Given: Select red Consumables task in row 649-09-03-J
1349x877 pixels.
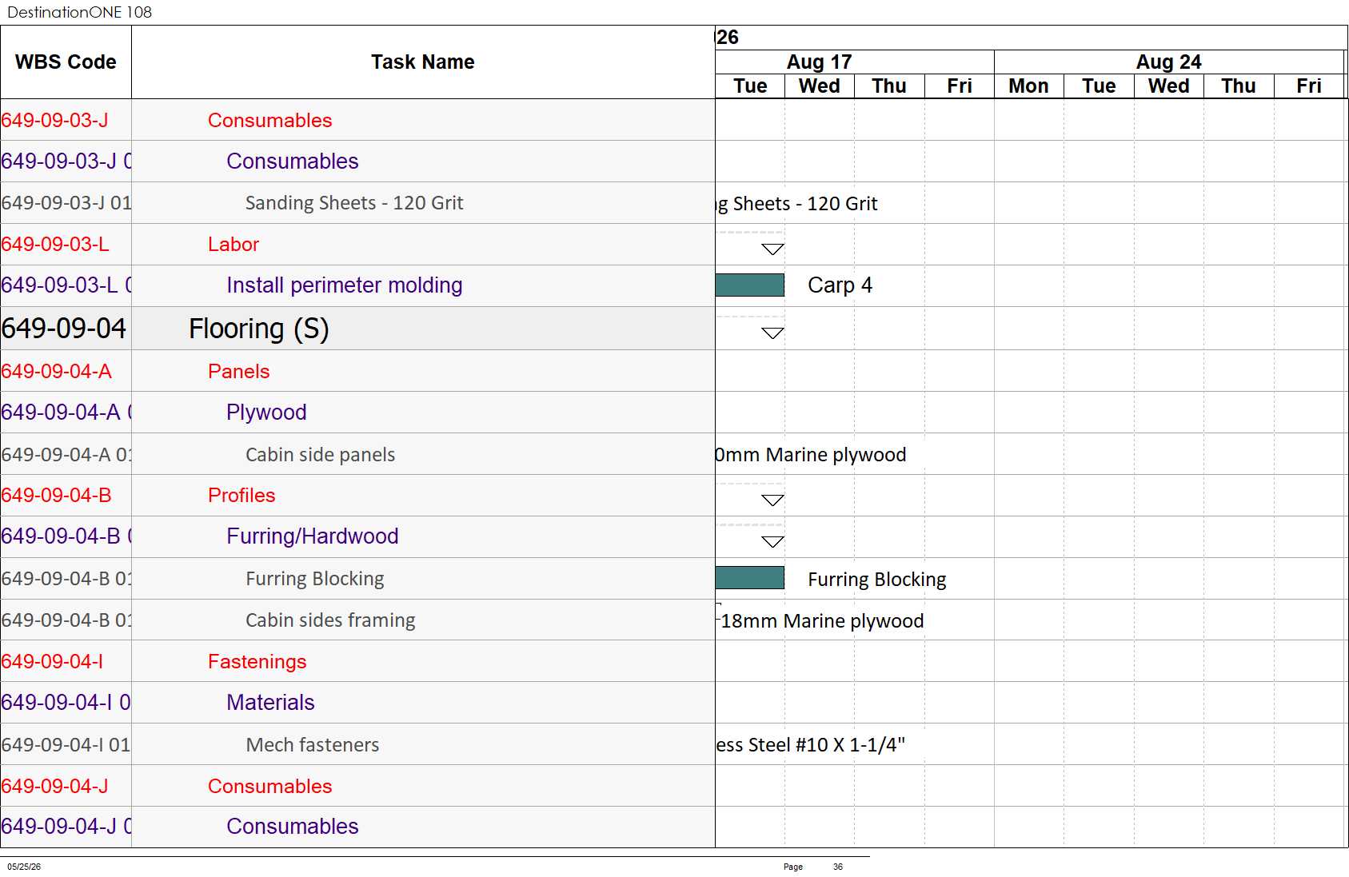Looking at the screenshot, I should (x=270, y=121).
